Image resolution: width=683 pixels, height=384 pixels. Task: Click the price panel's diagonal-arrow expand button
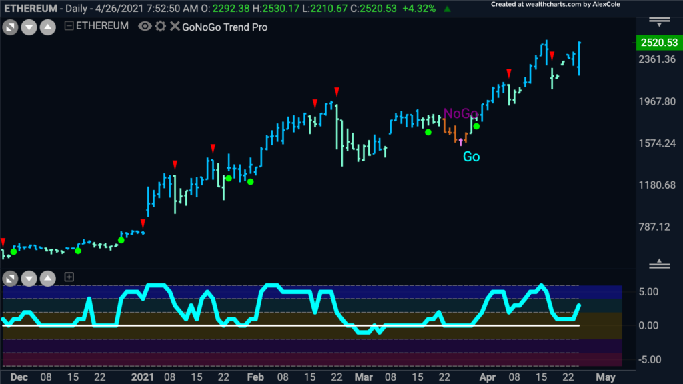[x=10, y=27]
